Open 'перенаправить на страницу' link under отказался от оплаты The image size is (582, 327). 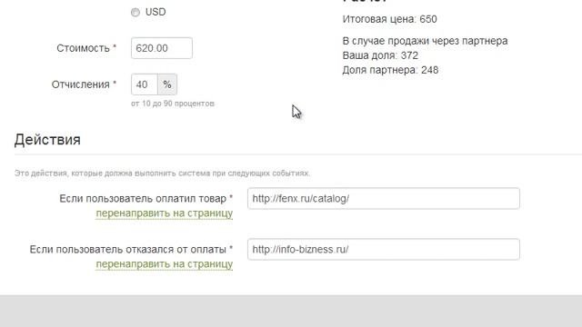tap(165, 264)
